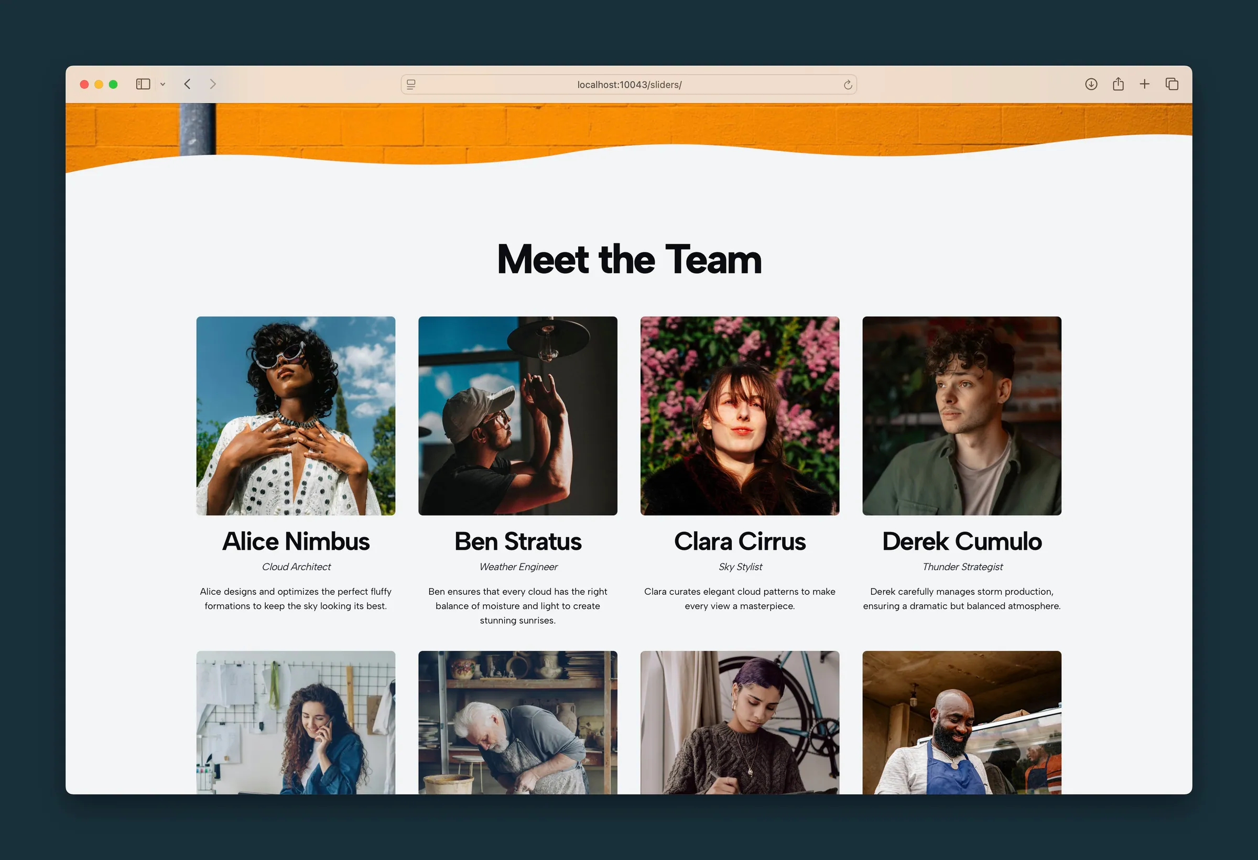Click the Thunder Strategist role text
The width and height of the screenshot is (1258, 860).
tap(962, 567)
